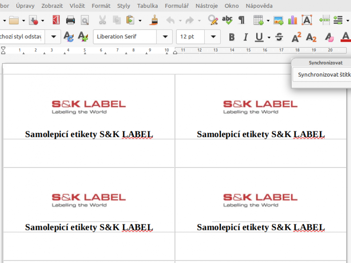351x263 pixels.
Task: Insert a table via grid icon
Action: click(258, 20)
